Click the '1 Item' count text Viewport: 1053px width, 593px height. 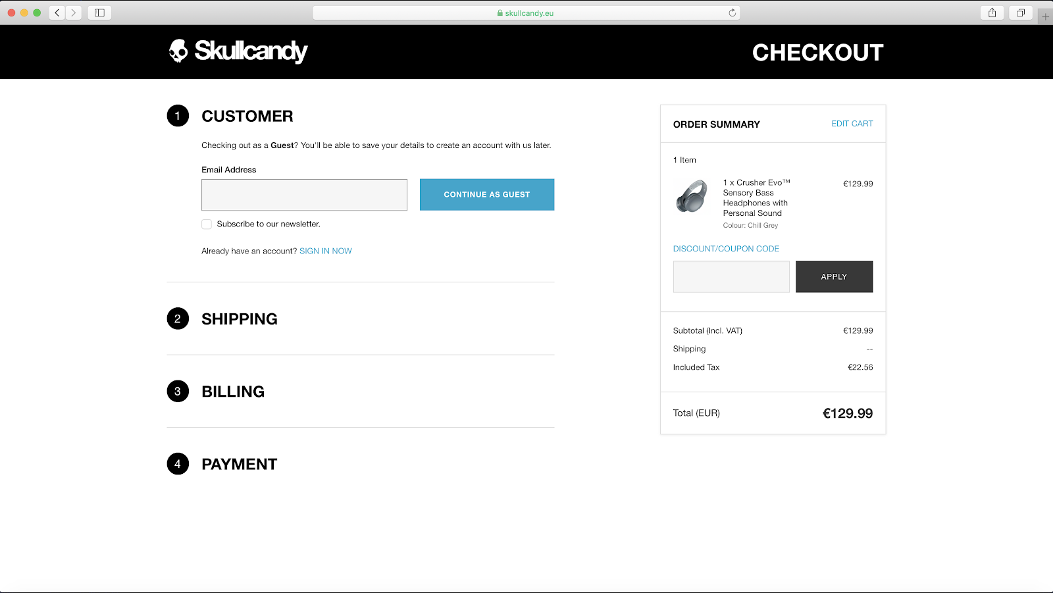684,160
